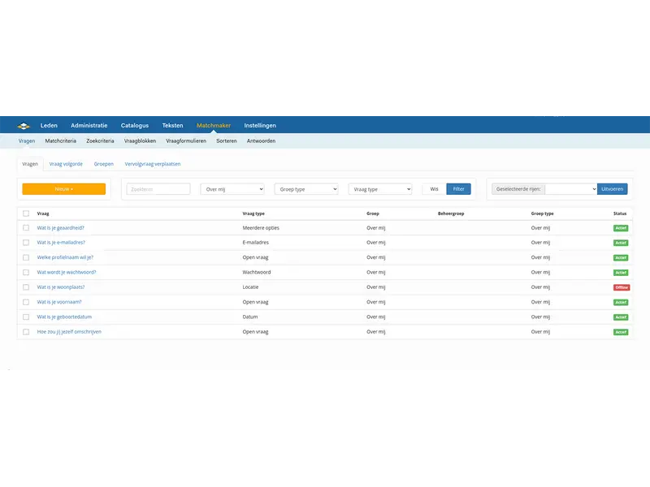650x487 pixels.
Task: Clear filters with the Wis button
Action: (434, 189)
